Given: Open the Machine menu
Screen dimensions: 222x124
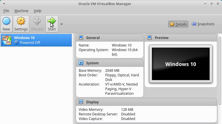Looking at the screenshot, I should 21,11.
